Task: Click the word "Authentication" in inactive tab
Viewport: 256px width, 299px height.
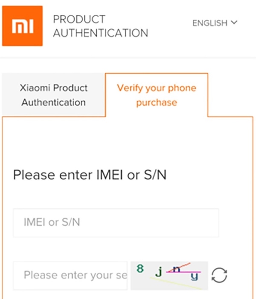Action: pos(53,102)
